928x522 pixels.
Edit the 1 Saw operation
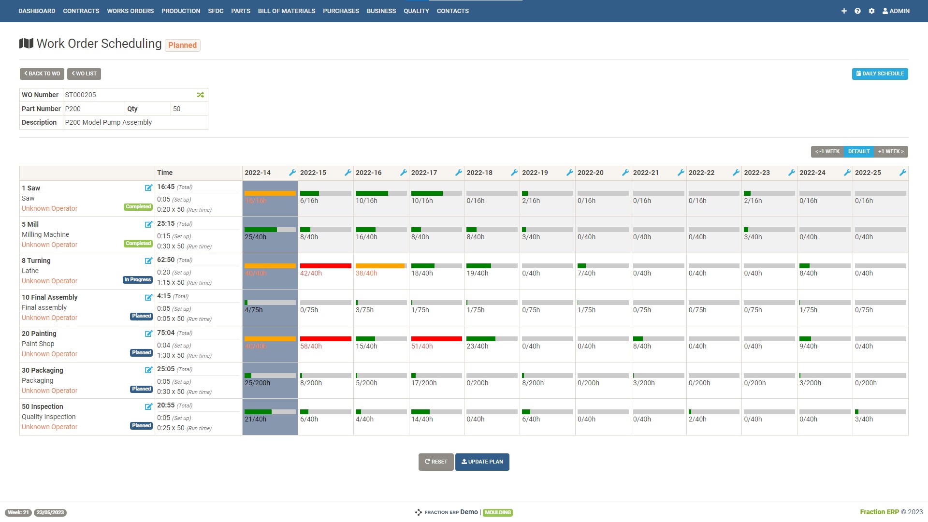(x=148, y=188)
